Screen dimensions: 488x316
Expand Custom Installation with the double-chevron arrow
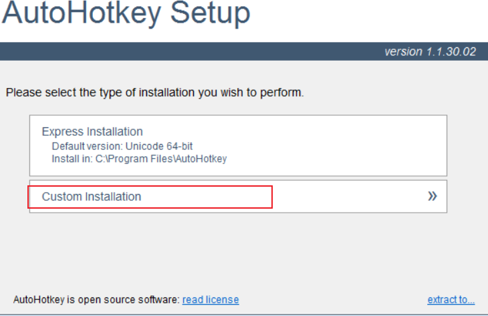(433, 196)
